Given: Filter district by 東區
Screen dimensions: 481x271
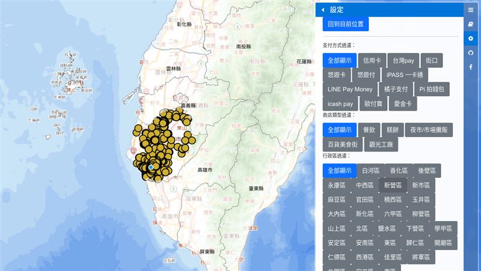Looking at the screenshot, I should pos(390,243).
